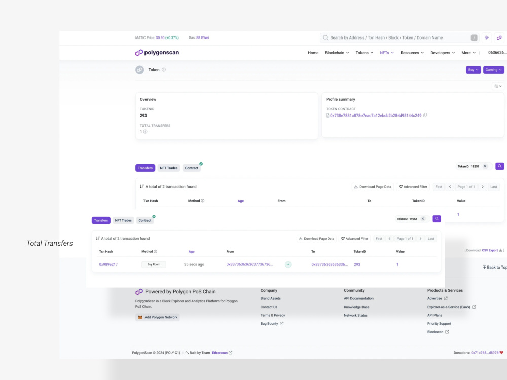Click purple search button in the overlay panel
507x380 pixels.
pos(437,219)
